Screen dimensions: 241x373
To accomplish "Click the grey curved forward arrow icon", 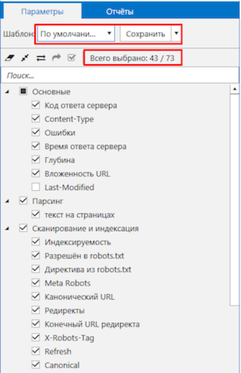I will pos(56,58).
